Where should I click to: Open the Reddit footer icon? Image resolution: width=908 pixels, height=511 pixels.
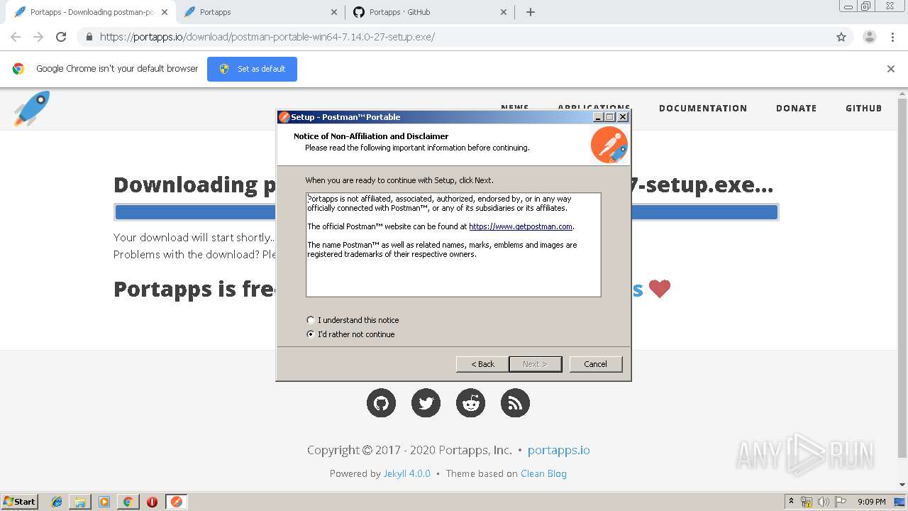point(470,403)
